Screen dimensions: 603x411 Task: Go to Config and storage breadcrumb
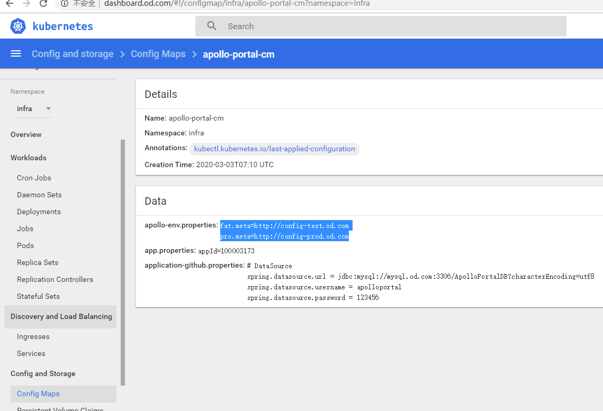73,54
